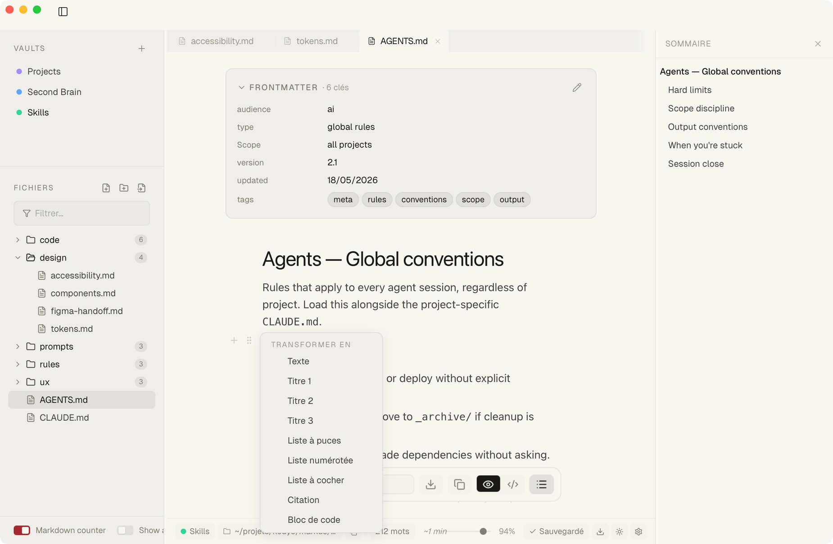
Task: Import a file into Fichiers
Action: (141, 188)
